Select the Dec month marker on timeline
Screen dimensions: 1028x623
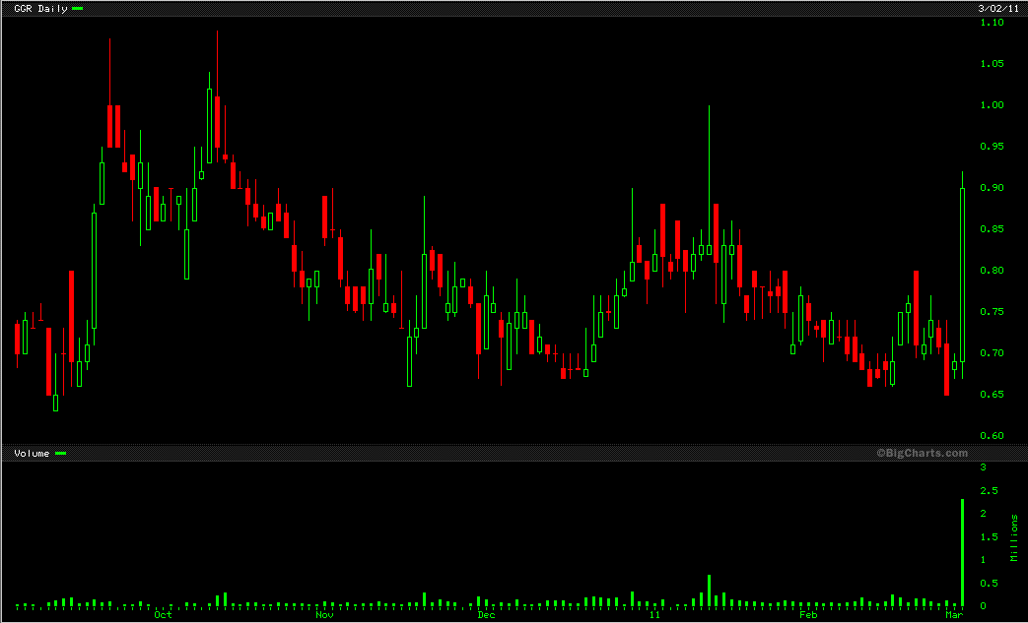486,614
